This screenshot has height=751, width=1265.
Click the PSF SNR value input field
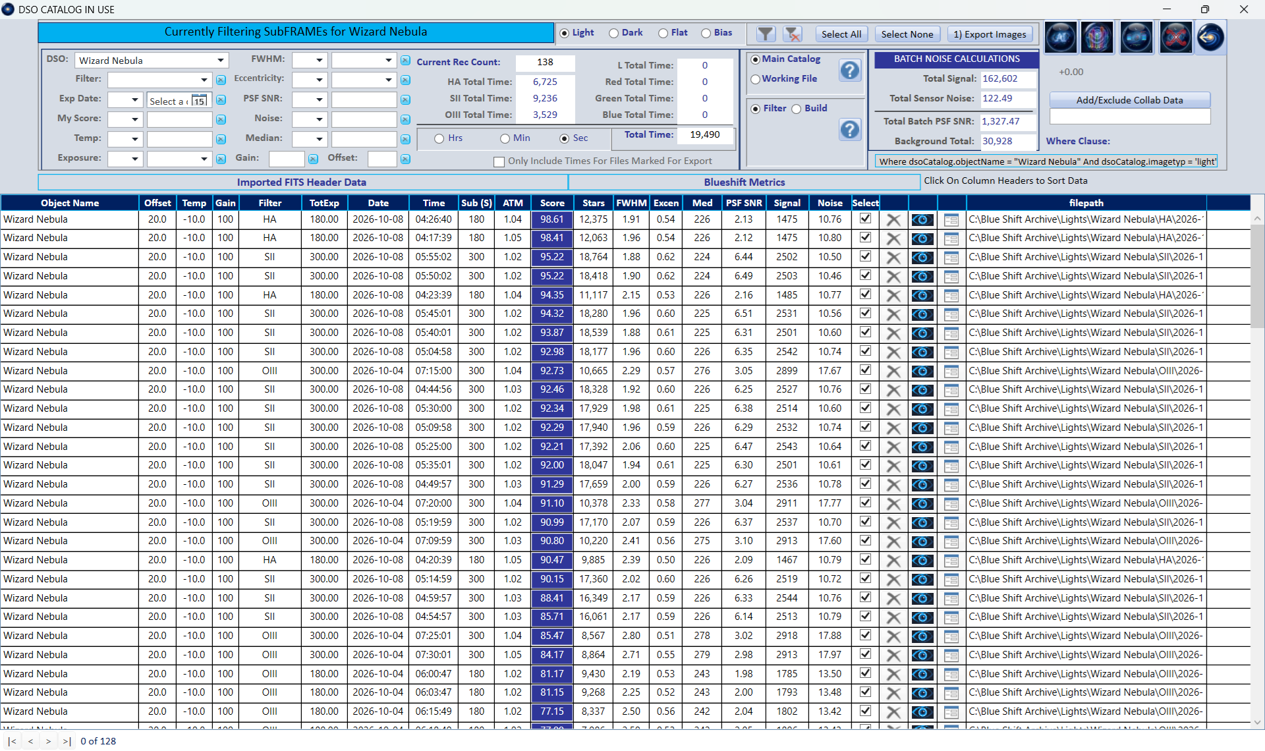pyautogui.click(x=364, y=100)
